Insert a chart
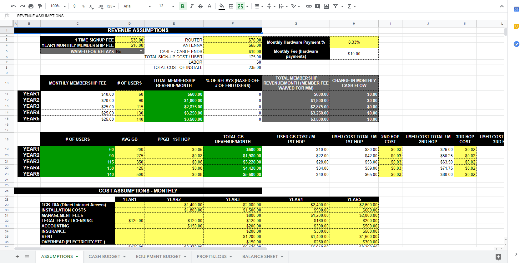The image size is (525, 263). 326,6
